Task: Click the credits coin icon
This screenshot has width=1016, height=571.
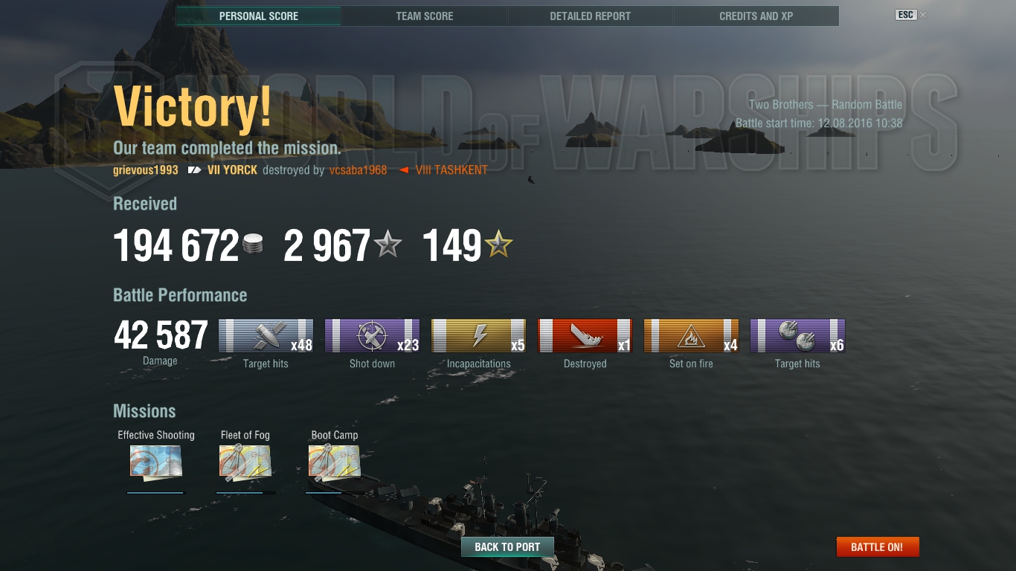Action: click(x=253, y=245)
